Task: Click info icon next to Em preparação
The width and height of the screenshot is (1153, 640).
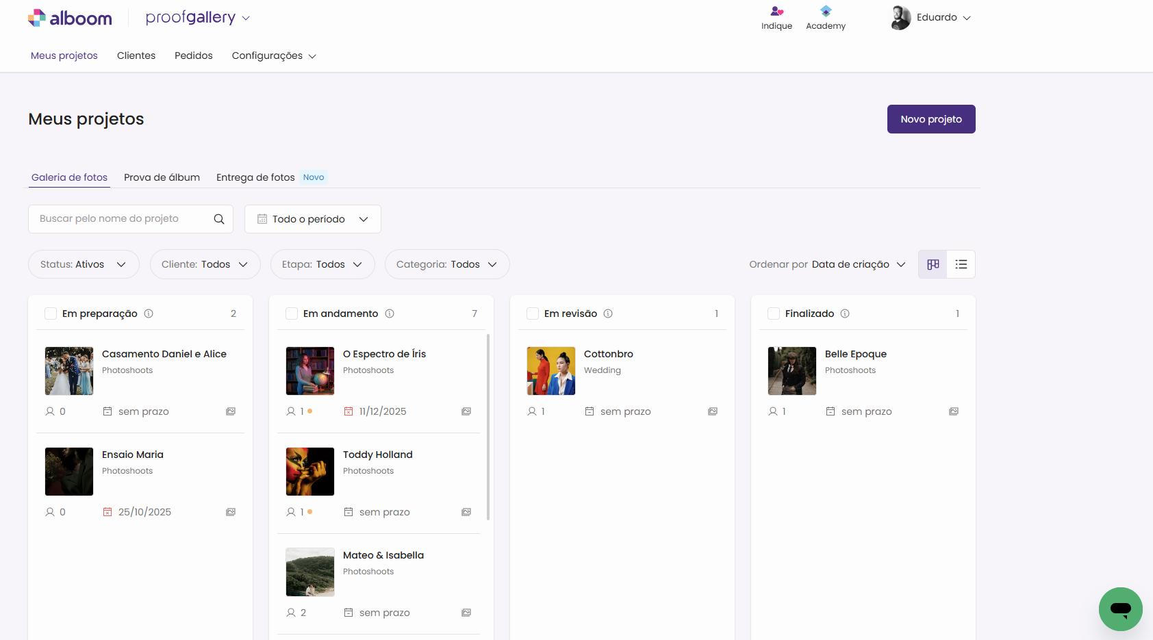Action: 149,313
